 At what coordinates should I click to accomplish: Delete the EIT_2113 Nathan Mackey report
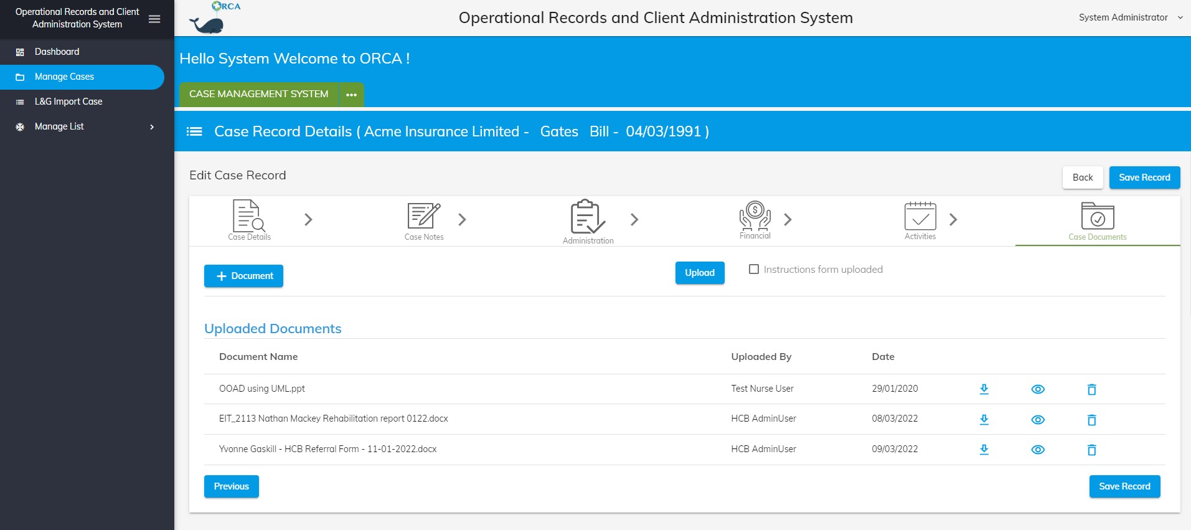click(1091, 420)
